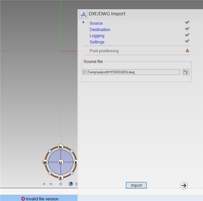Viewport: 203px width, 201px height.
Task: Open the Source step
Action: tap(96, 23)
